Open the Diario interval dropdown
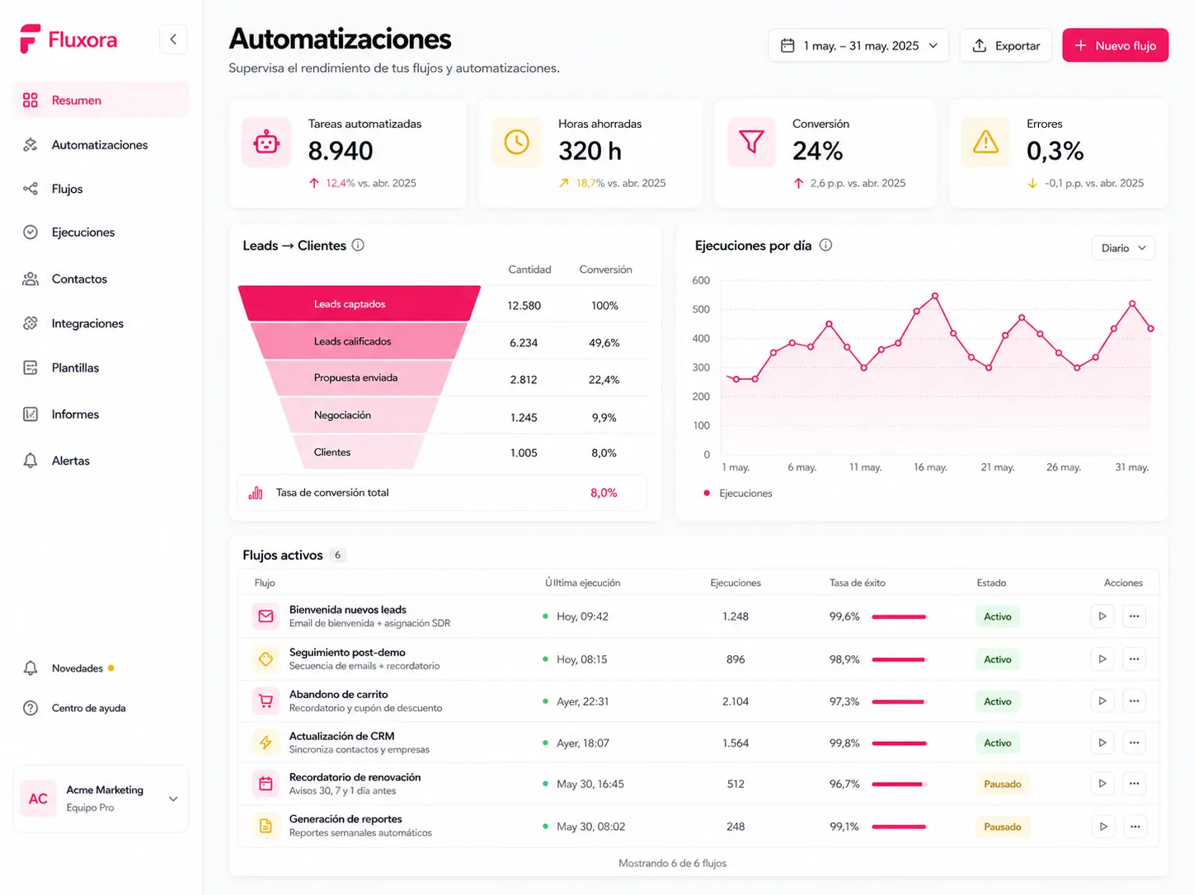This screenshot has width=1194, height=895. click(1123, 248)
